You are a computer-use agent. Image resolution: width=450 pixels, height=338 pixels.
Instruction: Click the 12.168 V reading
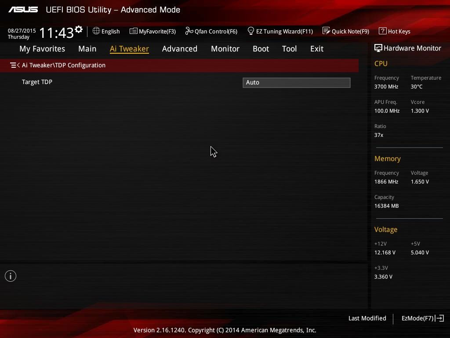tap(385, 252)
